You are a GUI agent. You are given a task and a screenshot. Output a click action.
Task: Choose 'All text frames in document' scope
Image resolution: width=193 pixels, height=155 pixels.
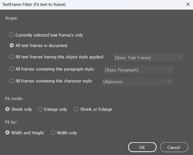click(12, 45)
